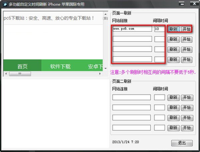
Task: Click the 页面一刷新 group label
Action: click(x=122, y=13)
